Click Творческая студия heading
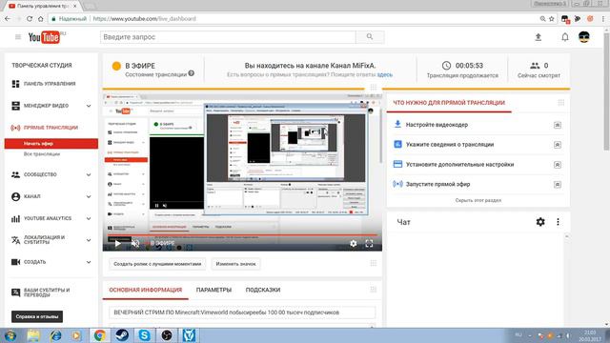 [x=42, y=66]
